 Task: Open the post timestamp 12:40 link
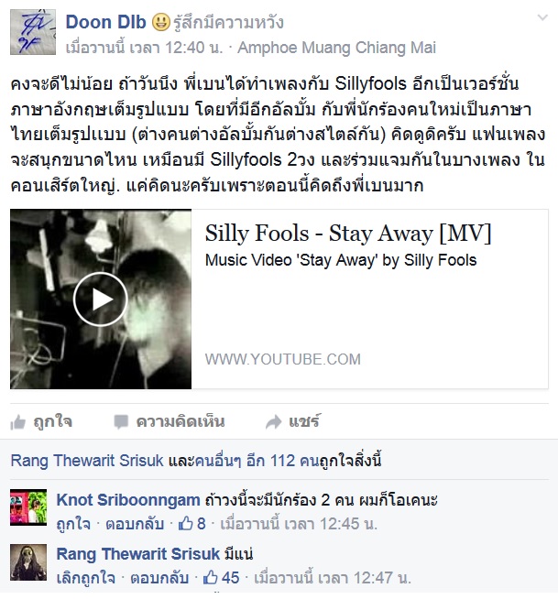coord(144,49)
